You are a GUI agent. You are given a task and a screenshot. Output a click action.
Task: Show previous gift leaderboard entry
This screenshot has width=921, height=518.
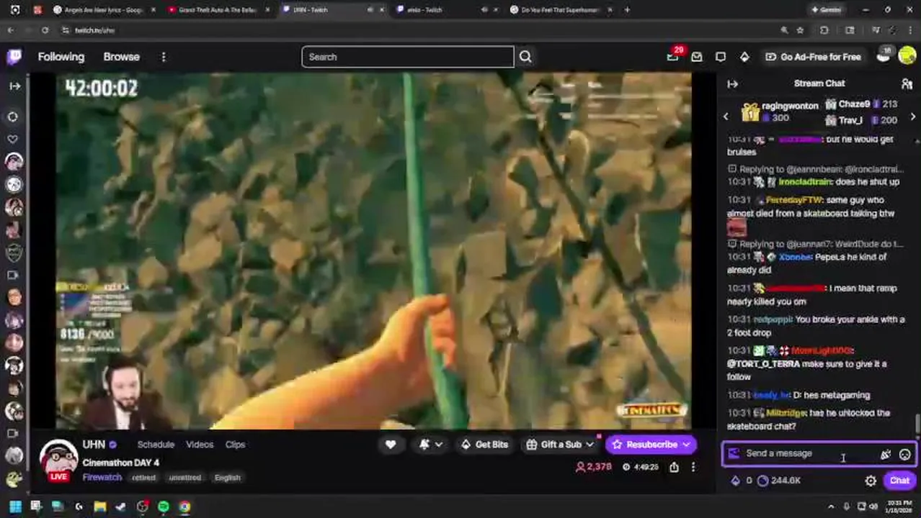726,117
